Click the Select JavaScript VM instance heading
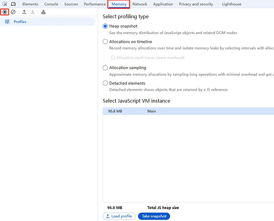Image resolution: width=274 pixels, height=221 pixels. (136, 101)
